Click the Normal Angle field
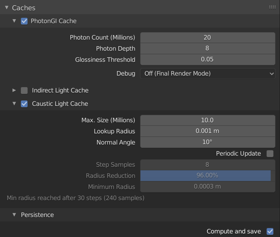Screen dimensions: 280x237 208,142
